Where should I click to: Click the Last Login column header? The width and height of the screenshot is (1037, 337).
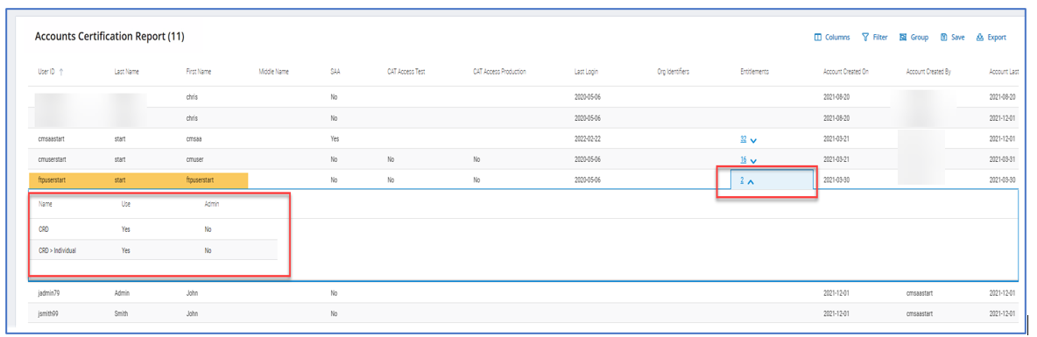pyautogui.click(x=587, y=71)
